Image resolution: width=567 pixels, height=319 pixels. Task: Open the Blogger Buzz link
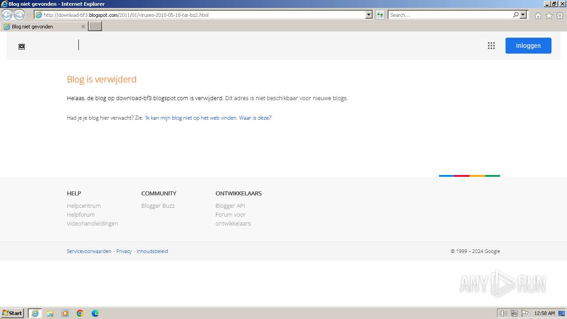(158, 206)
